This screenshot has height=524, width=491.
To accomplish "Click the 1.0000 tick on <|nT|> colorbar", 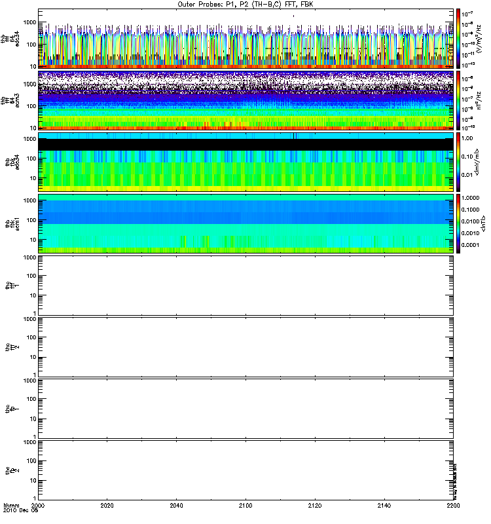I will click(x=470, y=198).
